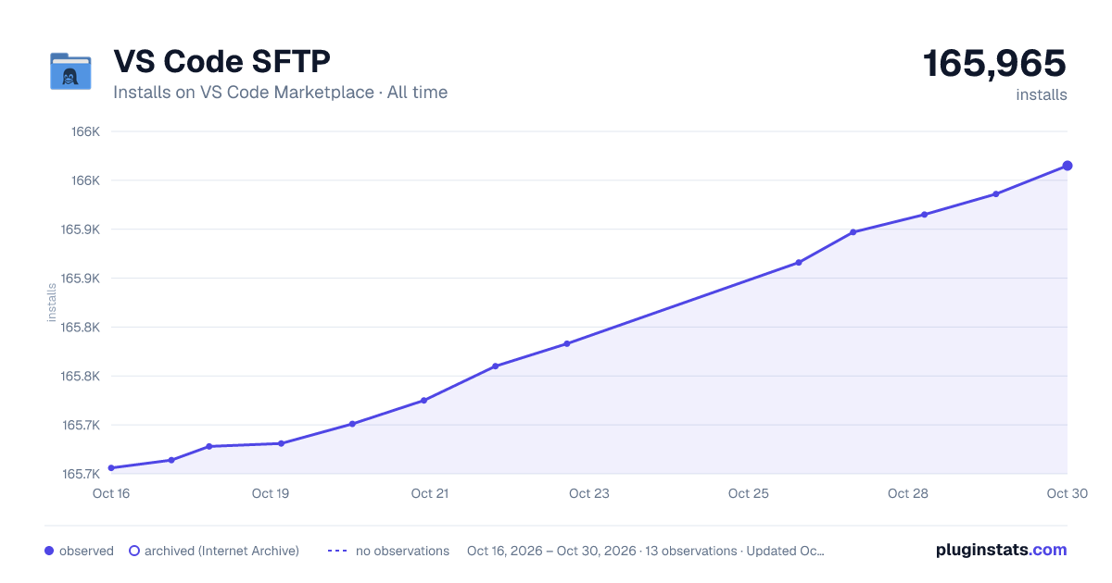Click the vertical 'installs' y-axis title
The height and width of the screenshot is (583, 1112).
[x=52, y=303]
